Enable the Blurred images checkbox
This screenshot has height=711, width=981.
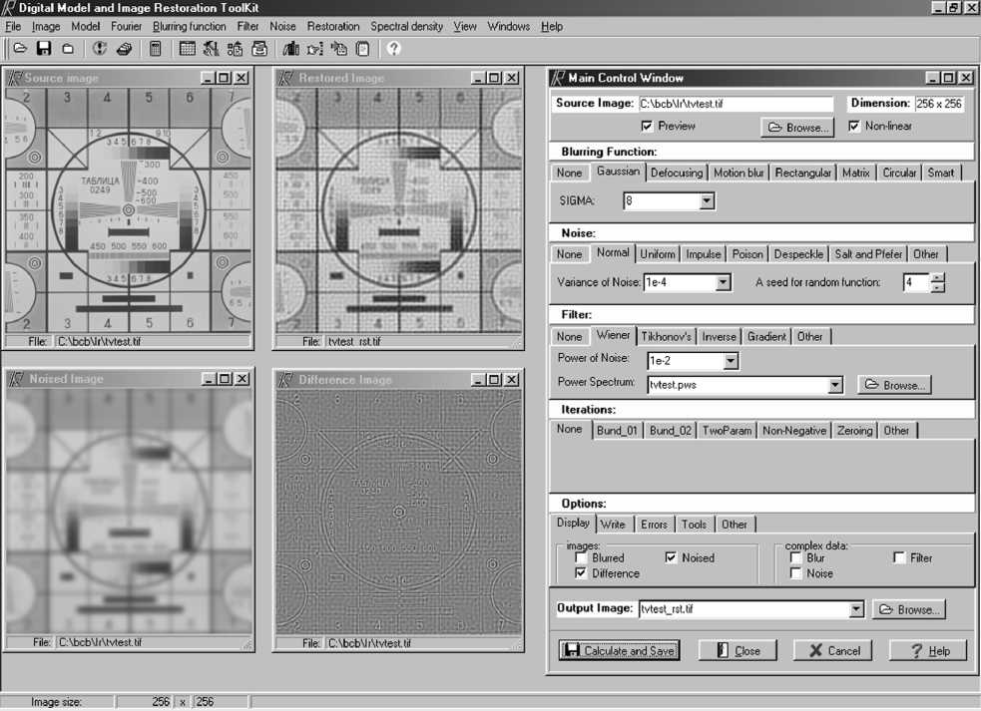(581, 557)
